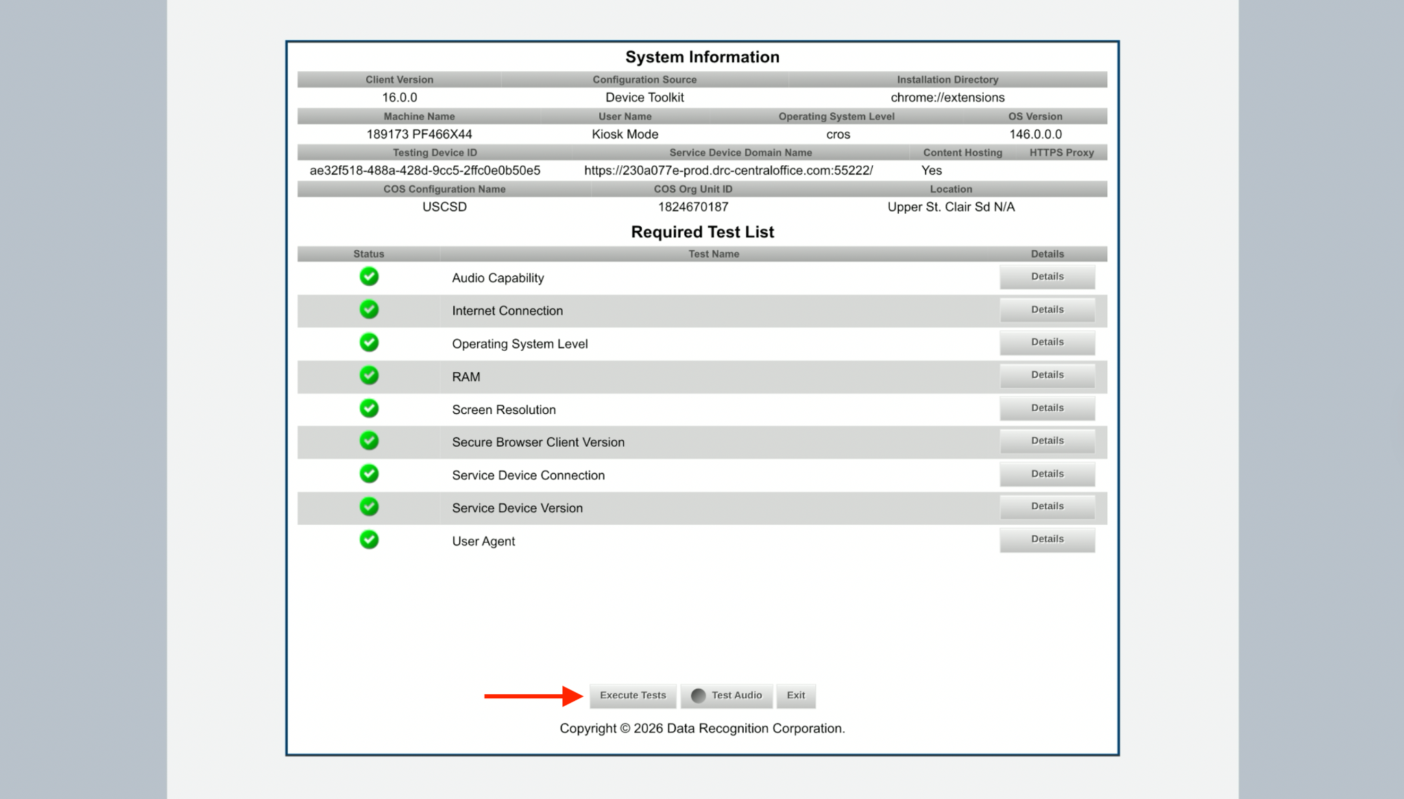Open Screen Resolution Details button
This screenshot has height=799, width=1404.
1047,408
